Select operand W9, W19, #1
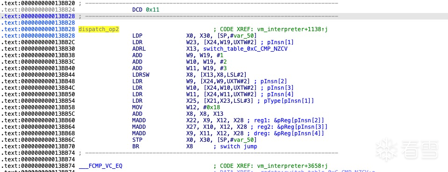448x172 pixels. [205, 55]
